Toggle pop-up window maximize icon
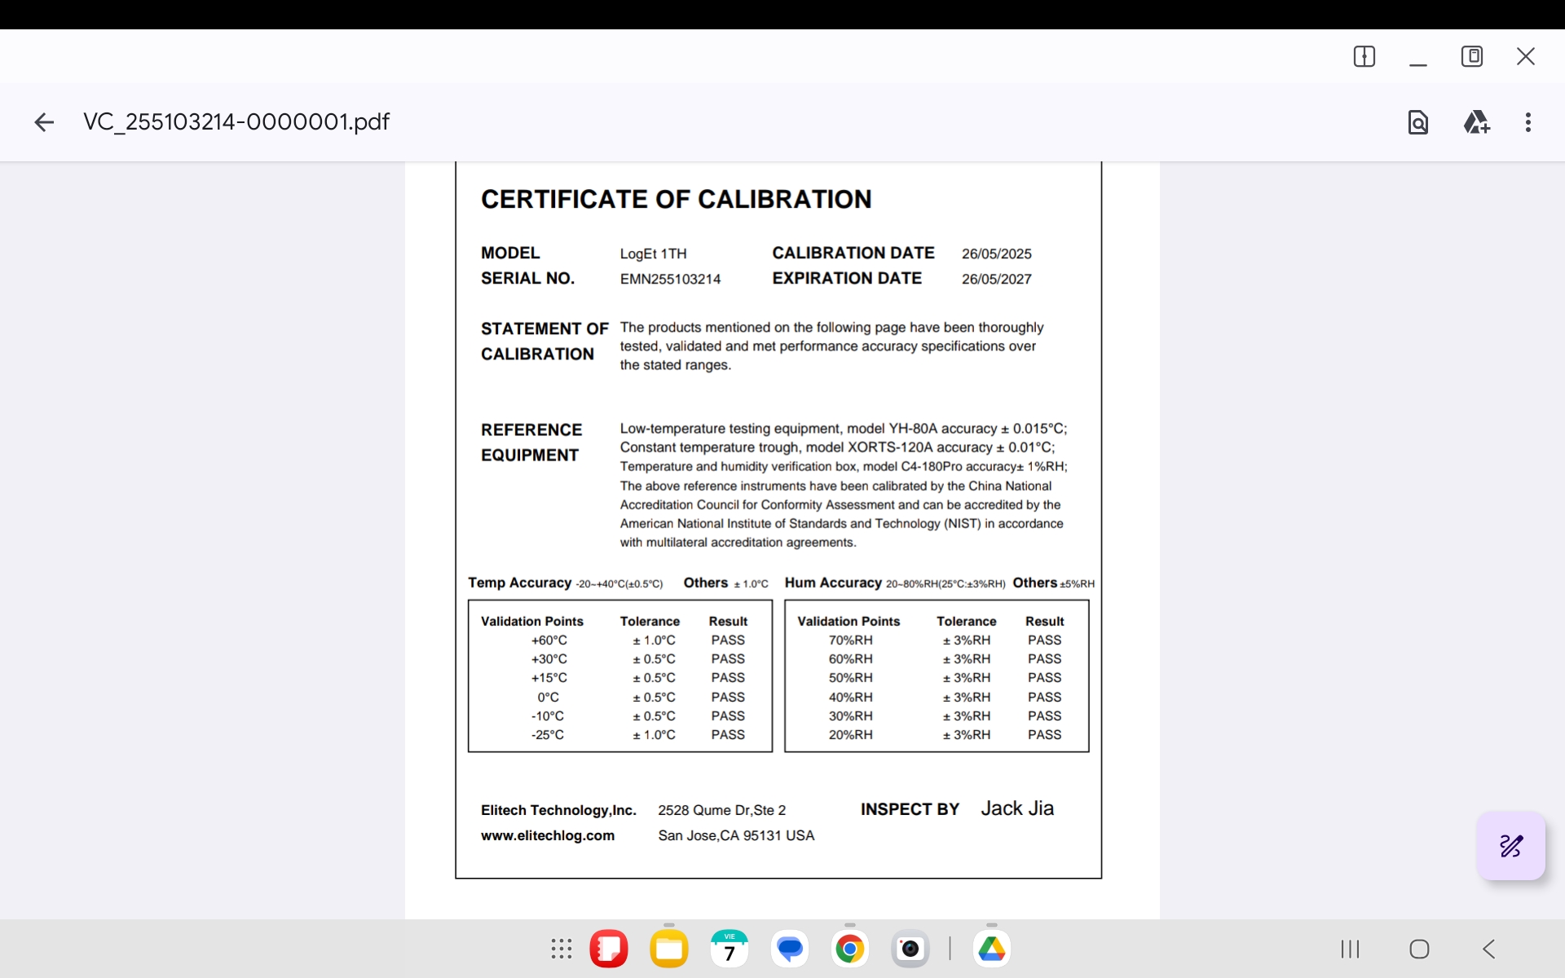Viewport: 1565px width, 978px height. coord(1472,56)
